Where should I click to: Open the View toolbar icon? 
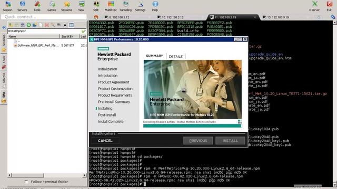[81, 6]
